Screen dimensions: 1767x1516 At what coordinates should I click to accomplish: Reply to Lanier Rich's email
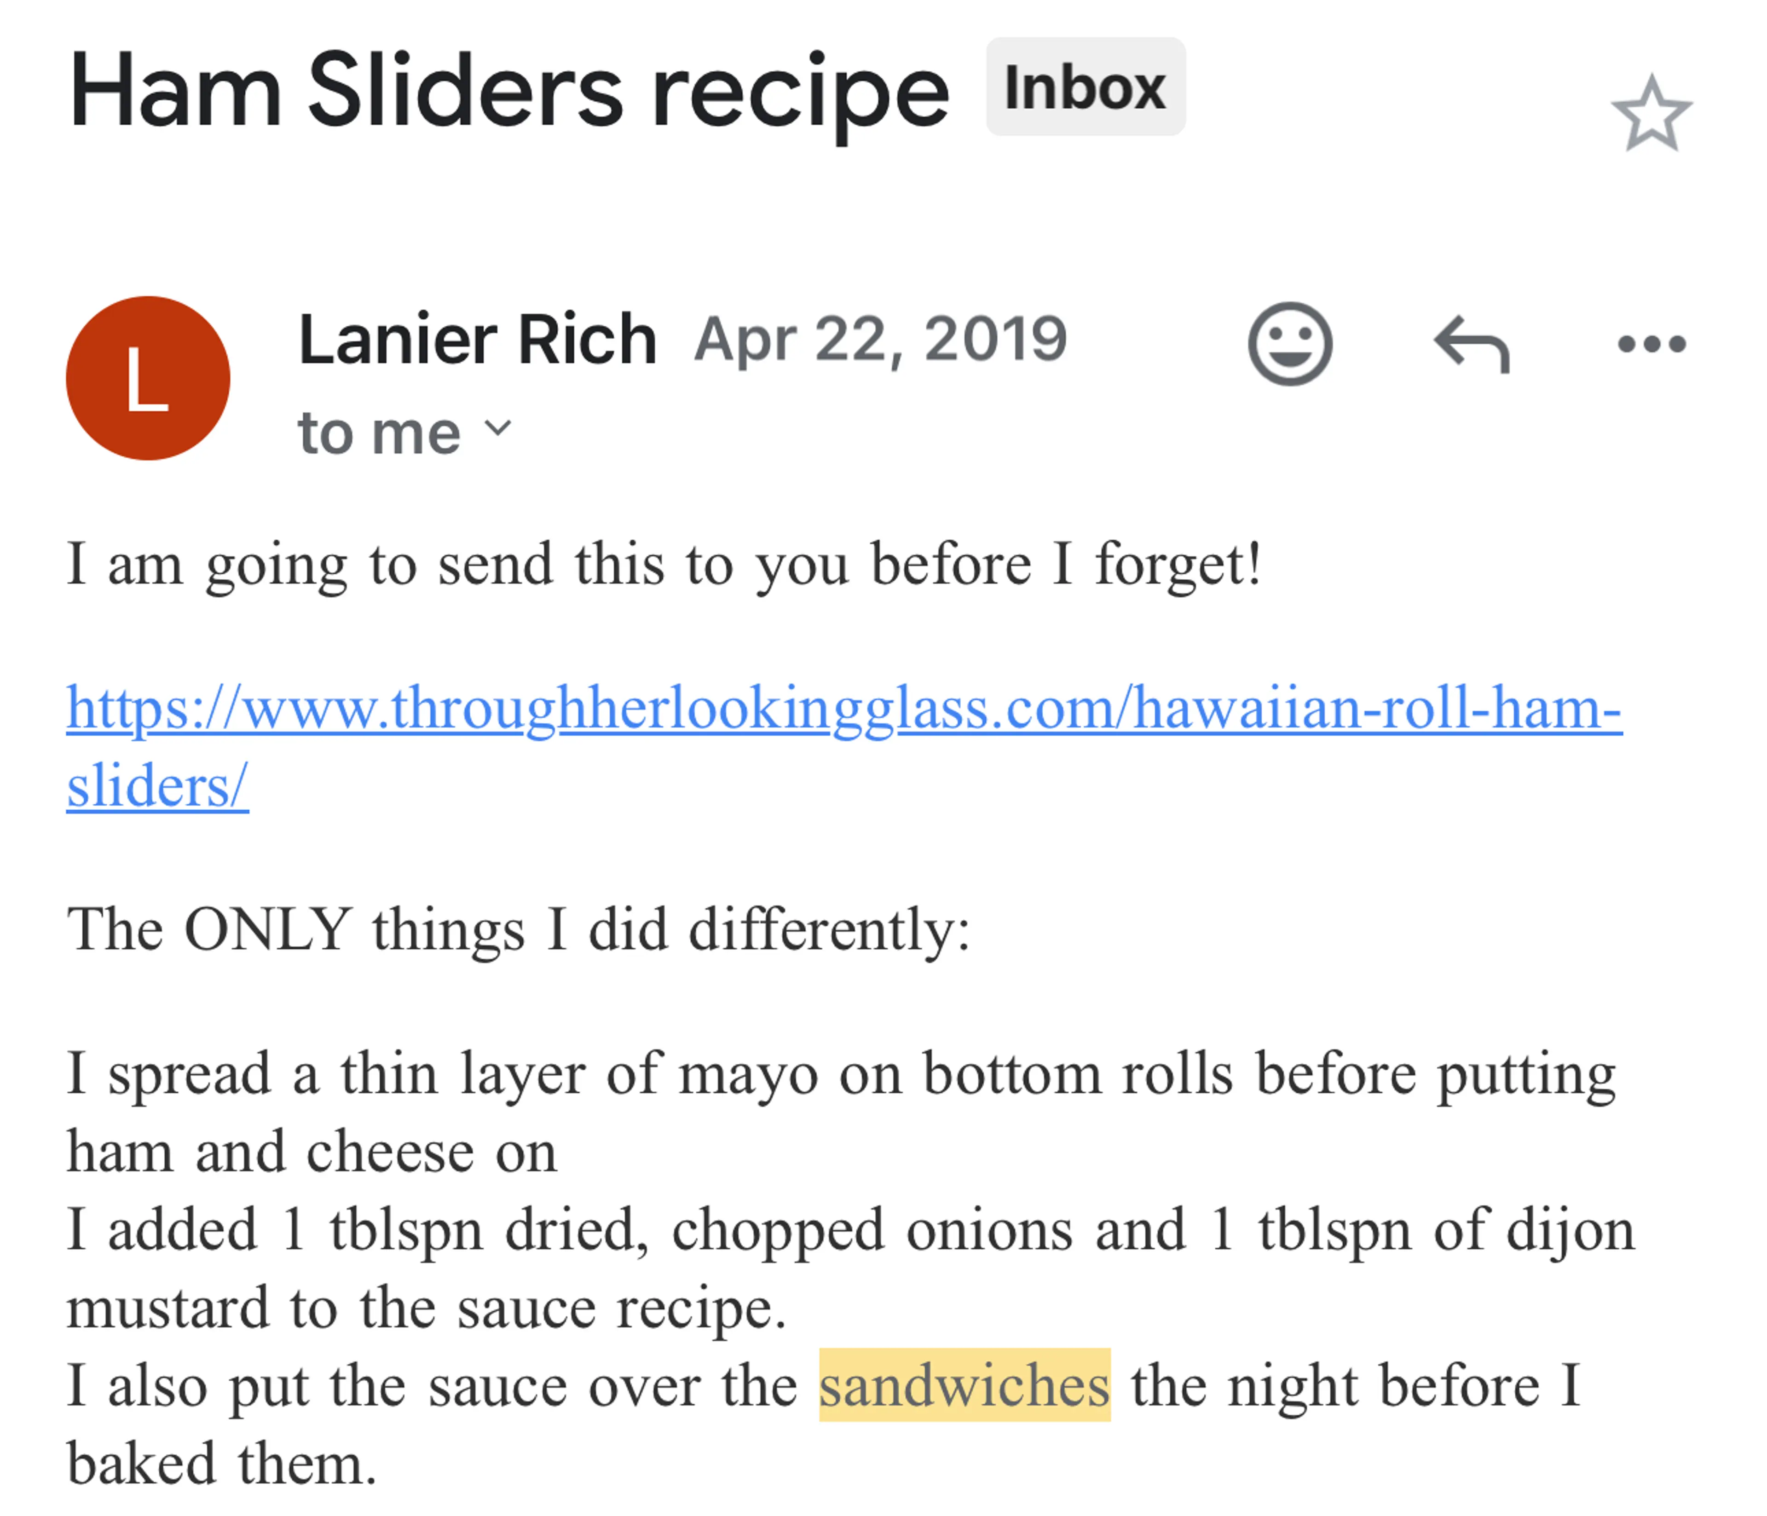coord(1471,344)
